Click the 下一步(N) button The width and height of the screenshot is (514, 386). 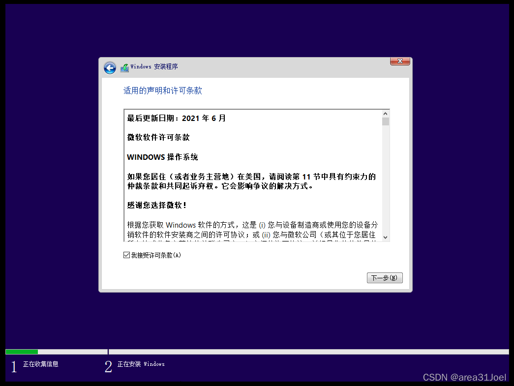pyautogui.click(x=385, y=278)
